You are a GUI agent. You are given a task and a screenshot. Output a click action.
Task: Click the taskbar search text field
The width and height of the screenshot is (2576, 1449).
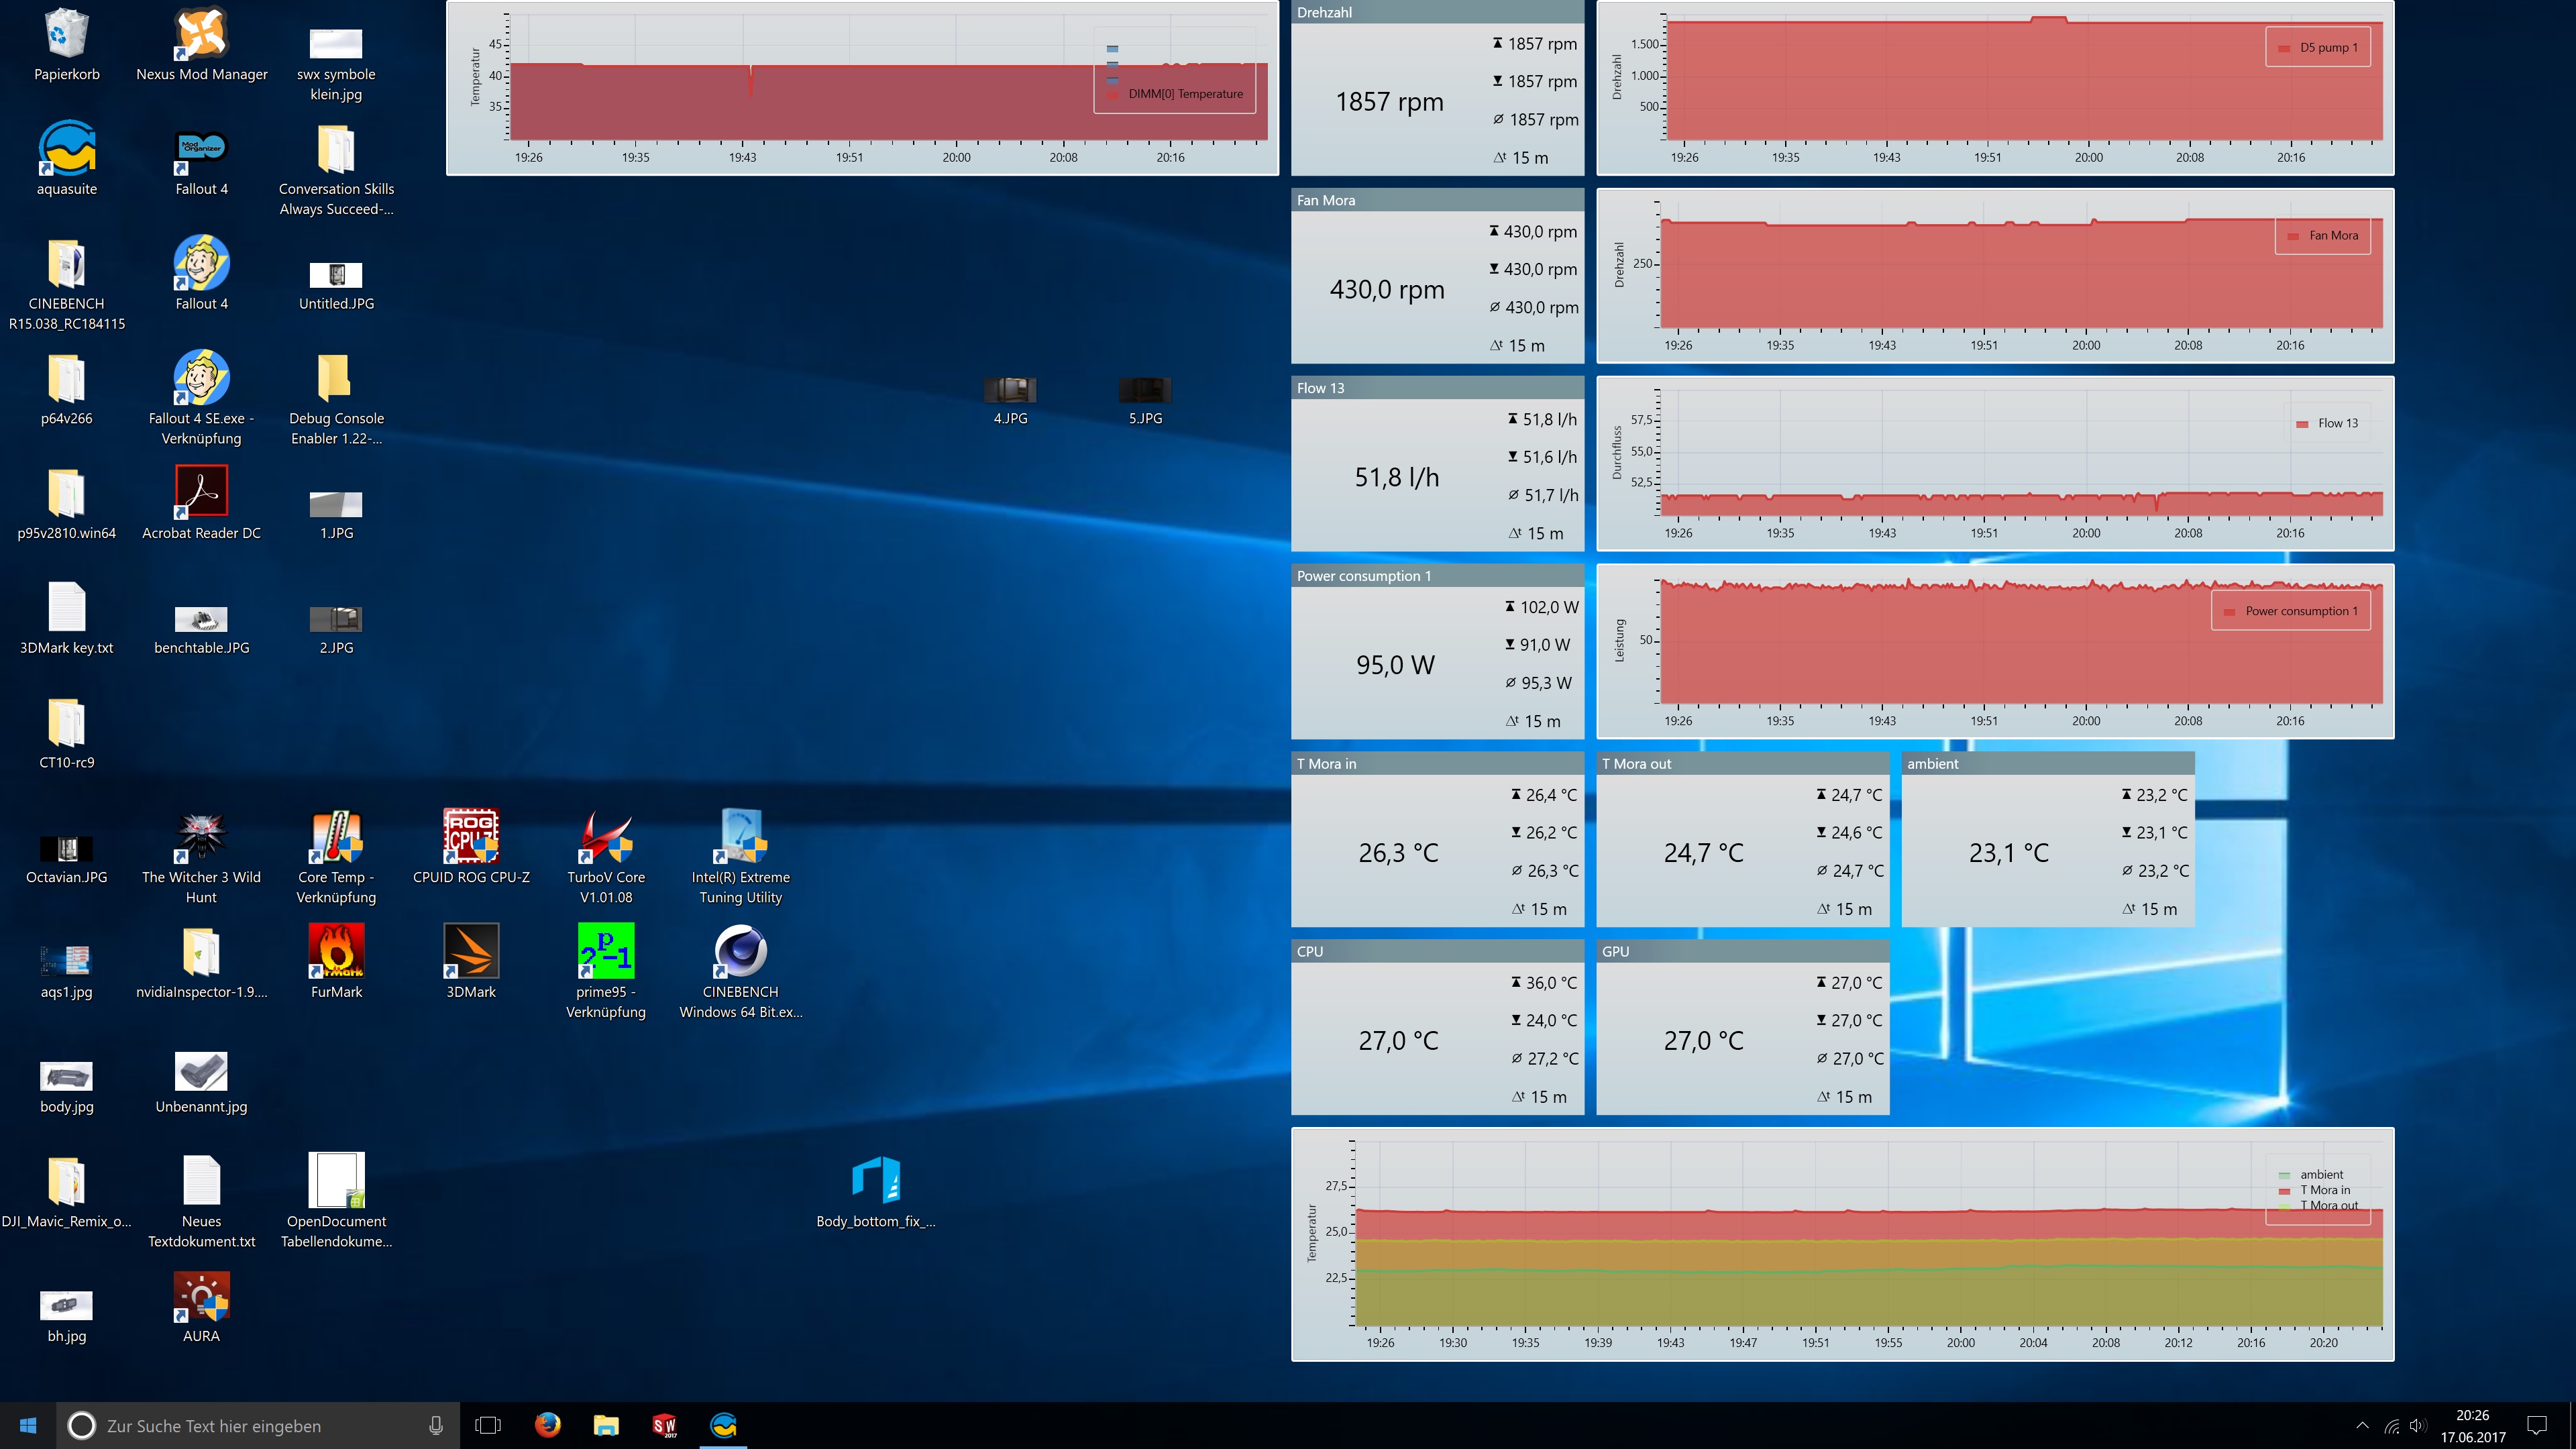pos(250,1425)
